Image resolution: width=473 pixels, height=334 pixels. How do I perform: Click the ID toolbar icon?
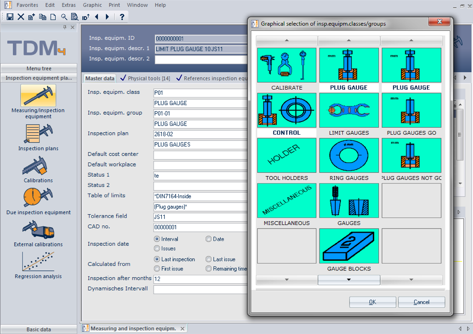[x=85, y=17]
